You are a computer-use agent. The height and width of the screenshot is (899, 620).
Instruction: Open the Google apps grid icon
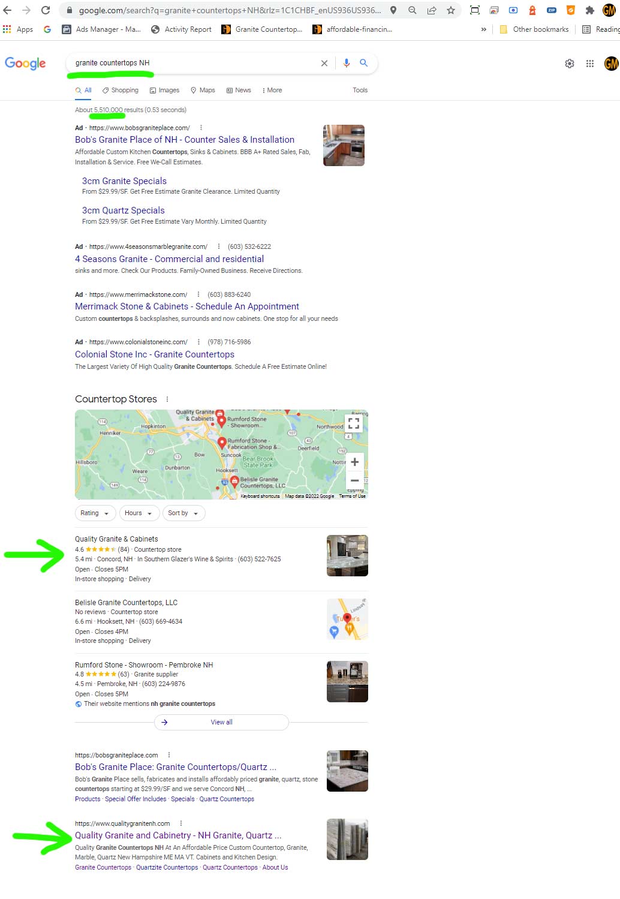[x=590, y=64]
